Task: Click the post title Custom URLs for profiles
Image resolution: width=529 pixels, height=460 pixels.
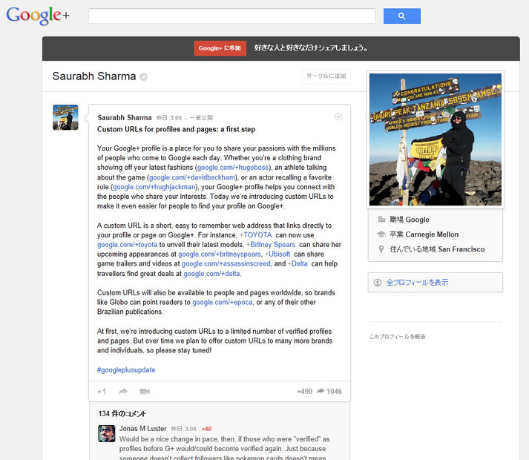Action: pyautogui.click(x=176, y=129)
